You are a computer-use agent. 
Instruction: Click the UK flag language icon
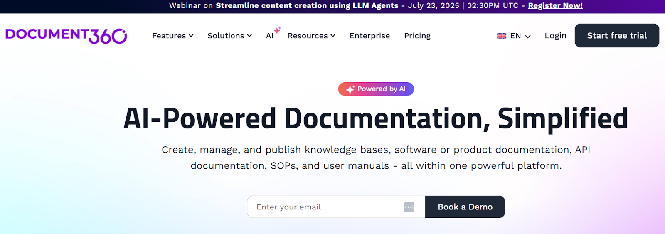point(502,36)
